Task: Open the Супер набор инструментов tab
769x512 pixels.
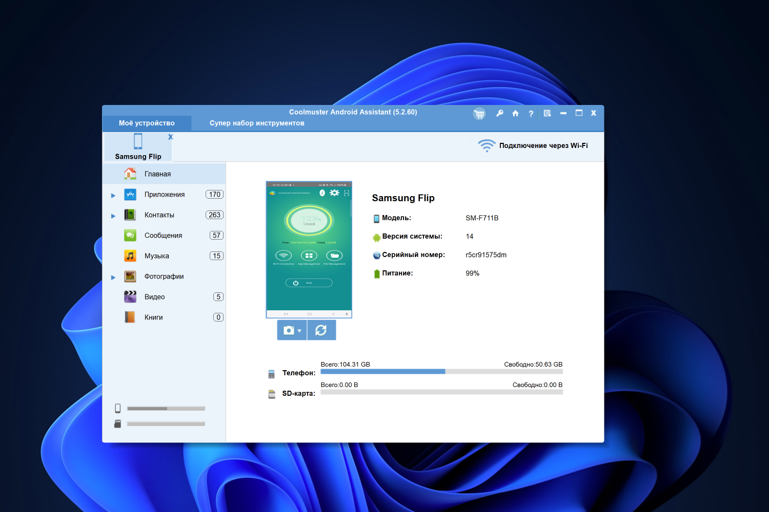Action: pos(257,123)
